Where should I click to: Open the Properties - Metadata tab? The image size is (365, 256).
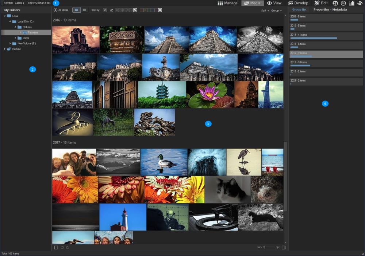pos(330,9)
